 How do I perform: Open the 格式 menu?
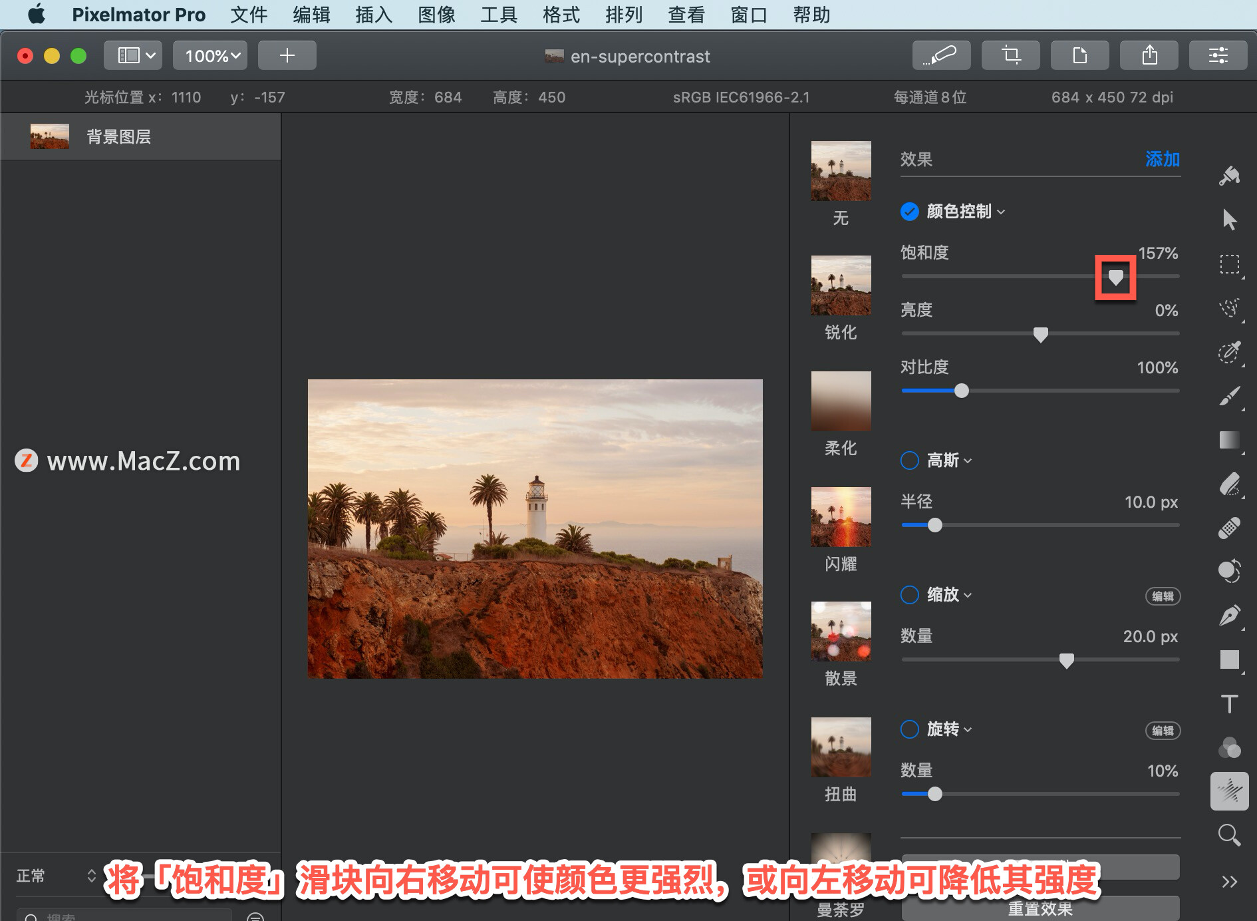(x=561, y=14)
